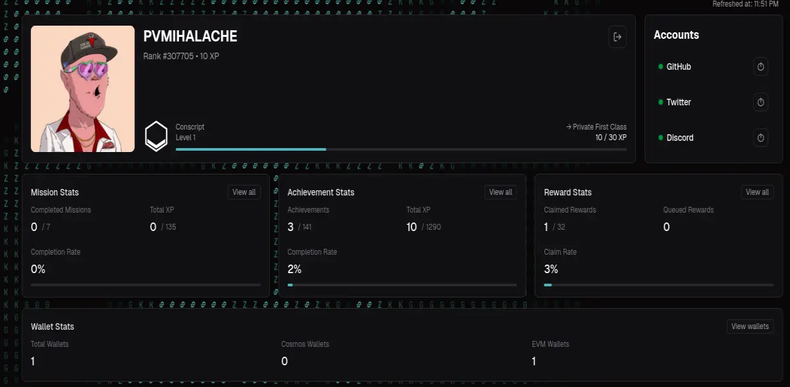
Task: Click the Conscript rank badge icon
Action: [156, 136]
